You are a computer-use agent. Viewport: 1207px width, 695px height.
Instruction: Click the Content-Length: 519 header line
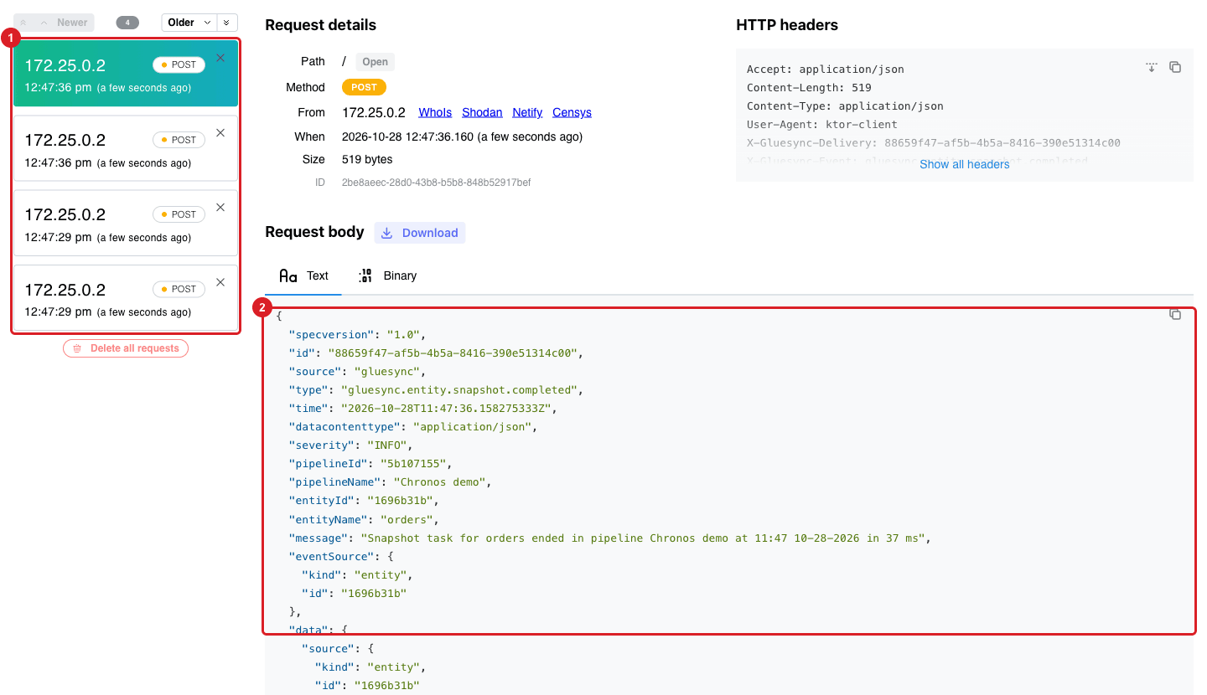pos(809,88)
